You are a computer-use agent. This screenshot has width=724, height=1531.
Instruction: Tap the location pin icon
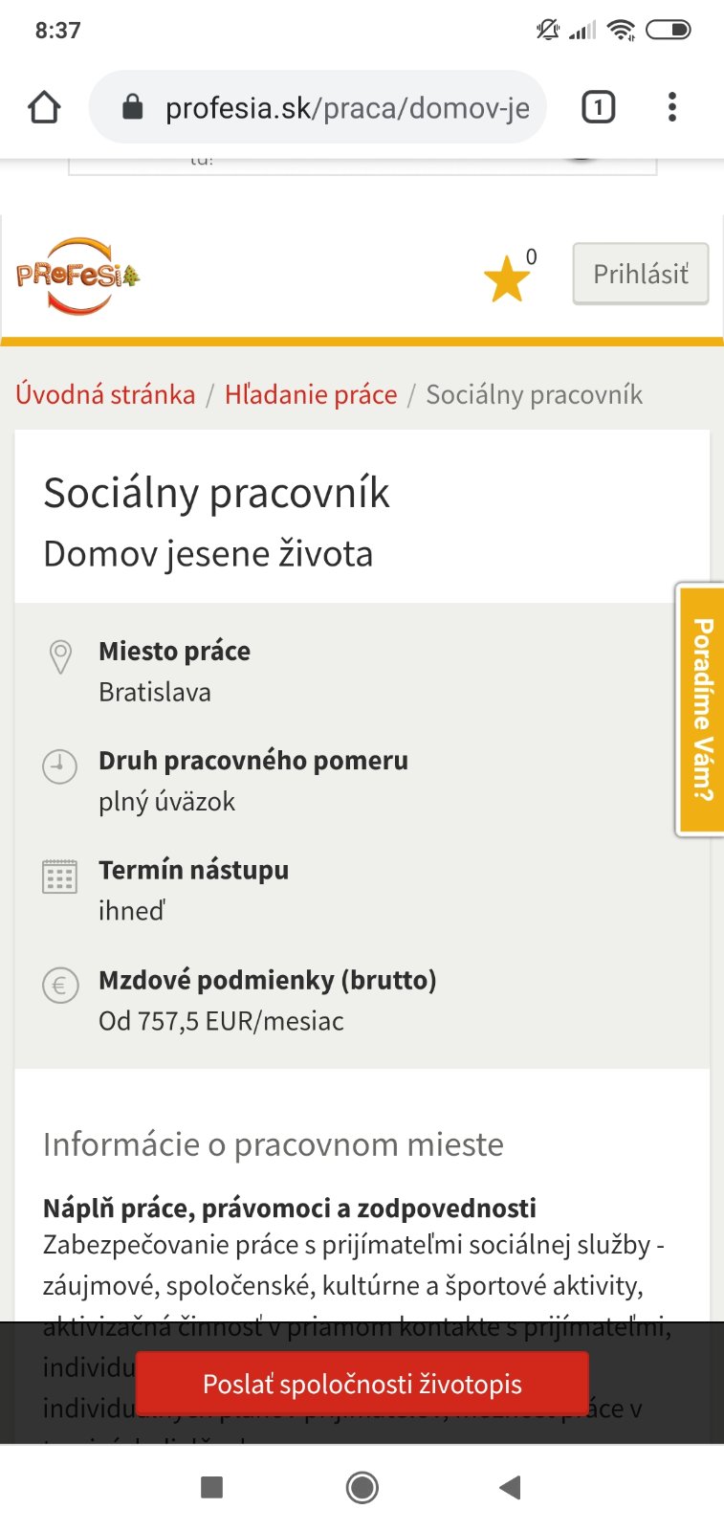pyautogui.click(x=60, y=656)
